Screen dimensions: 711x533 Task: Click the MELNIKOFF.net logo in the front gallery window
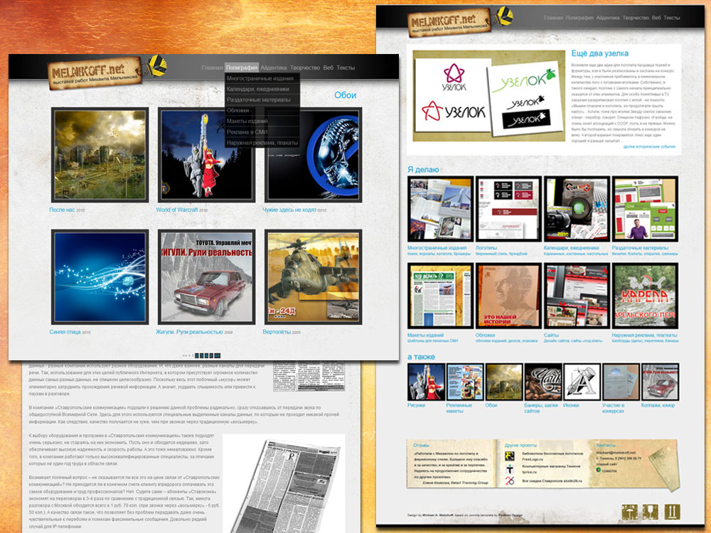pos(95,73)
